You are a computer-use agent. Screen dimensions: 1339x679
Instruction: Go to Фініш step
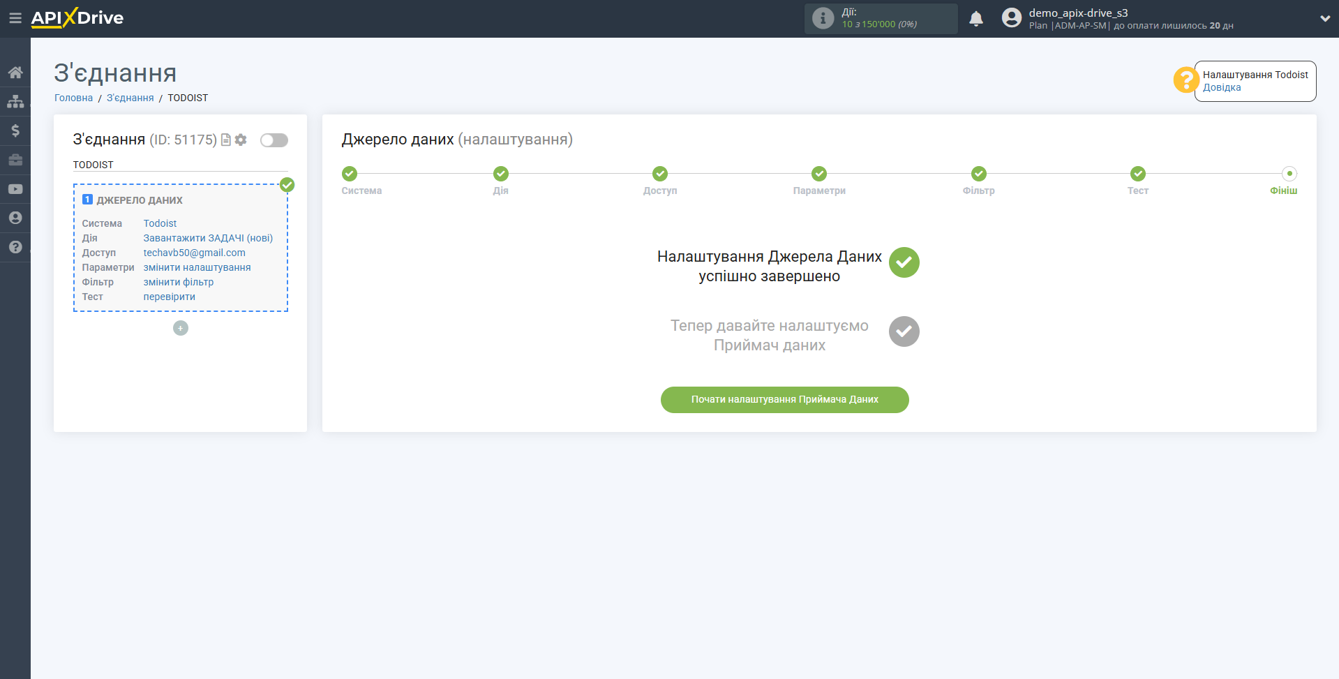click(x=1289, y=174)
